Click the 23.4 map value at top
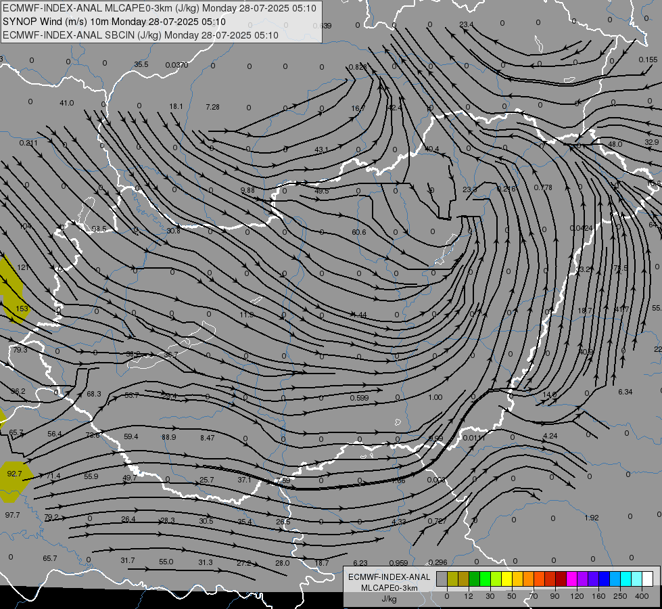The height and width of the screenshot is (609, 662). [x=466, y=24]
